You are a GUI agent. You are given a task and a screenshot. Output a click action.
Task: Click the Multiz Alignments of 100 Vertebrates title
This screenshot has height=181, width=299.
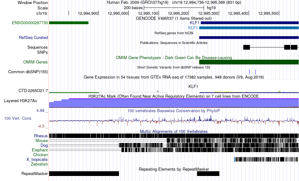click(x=174, y=132)
